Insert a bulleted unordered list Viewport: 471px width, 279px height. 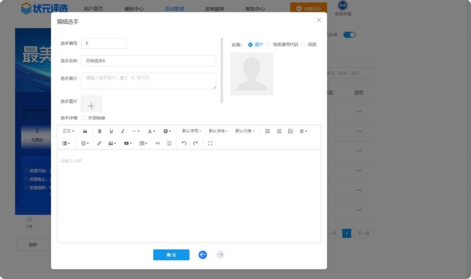coord(268,131)
